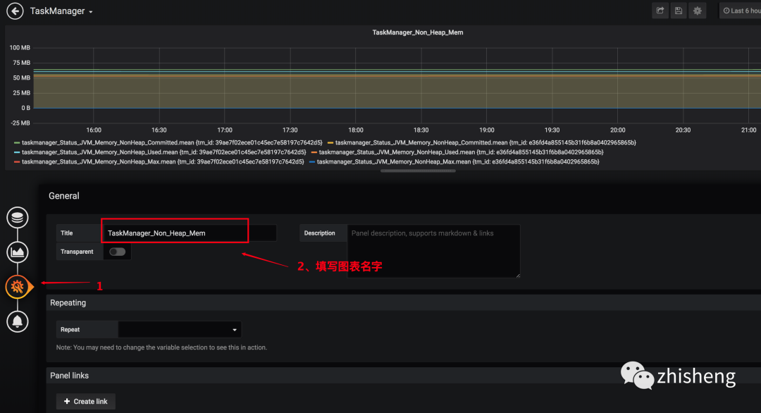Screen dimensions: 761x413
Task: Open the Visualization chart tab icon
Action: pos(18,252)
